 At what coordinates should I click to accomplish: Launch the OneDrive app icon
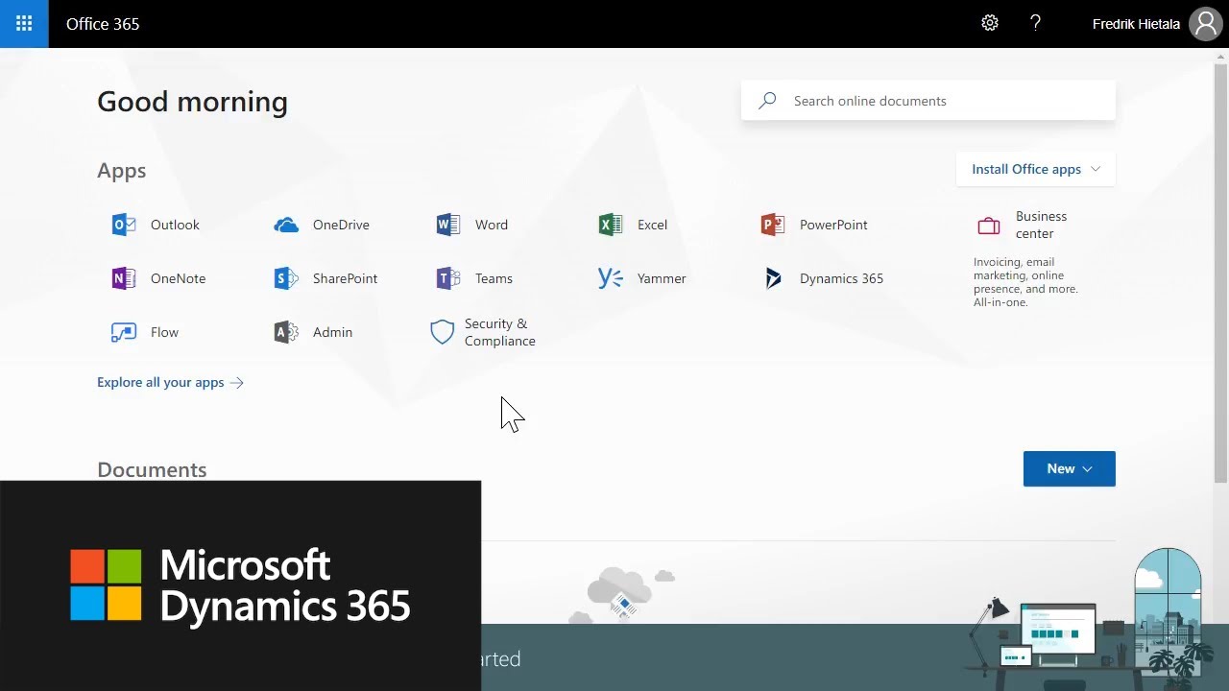click(x=286, y=225)
